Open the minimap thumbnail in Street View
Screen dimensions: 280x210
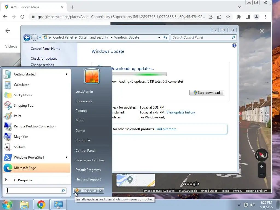pos(136,180)
